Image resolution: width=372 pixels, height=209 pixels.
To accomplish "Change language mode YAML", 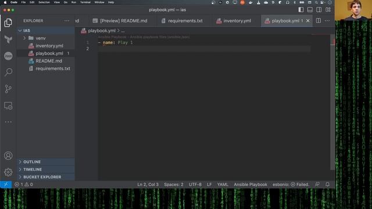I will (223, 185).
